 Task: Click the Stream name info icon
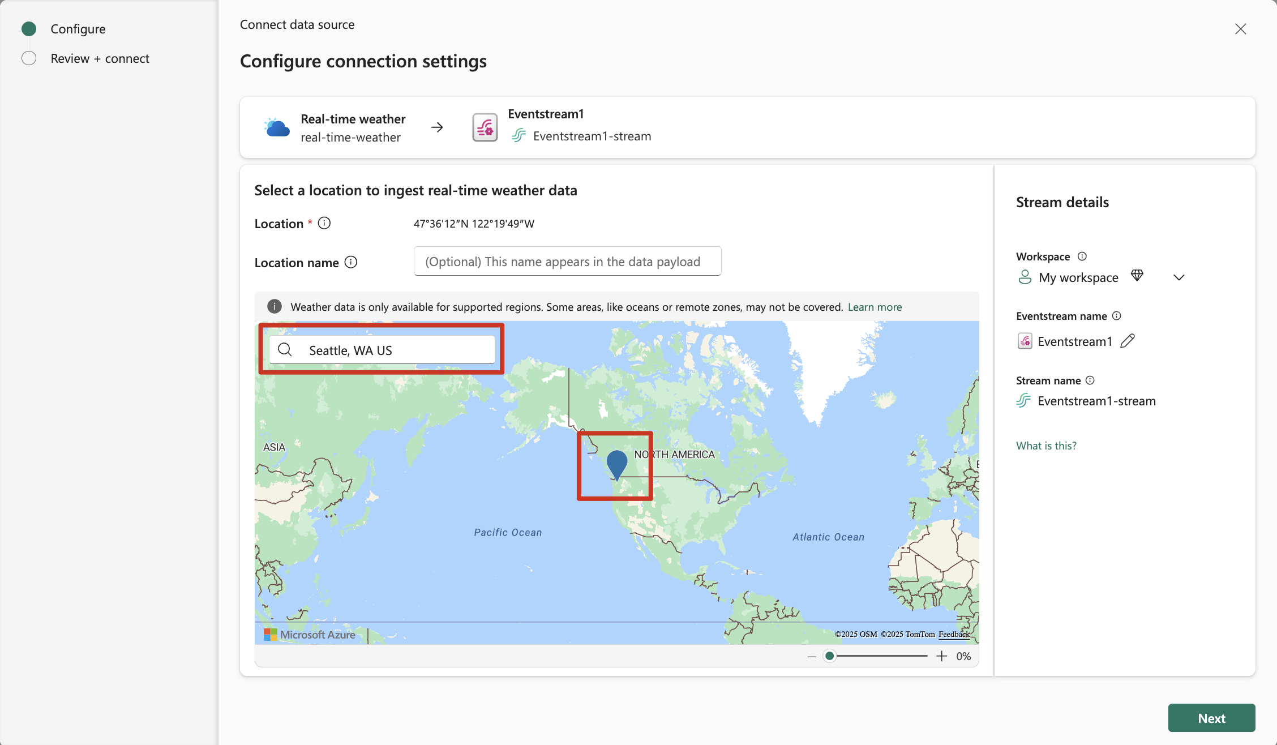click(1090, 380)
